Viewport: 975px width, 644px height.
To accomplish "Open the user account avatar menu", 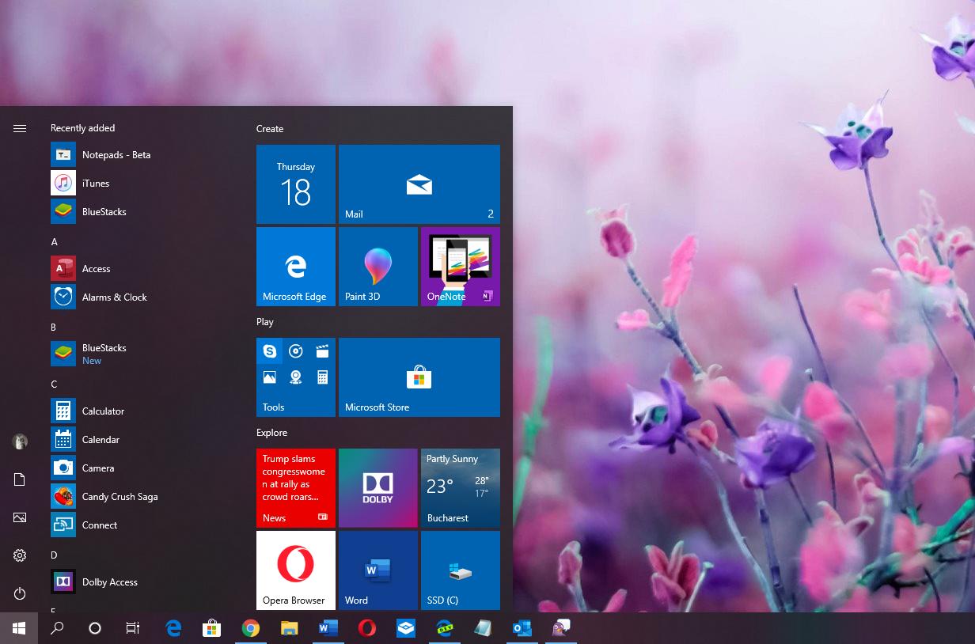I will point(20,441).
